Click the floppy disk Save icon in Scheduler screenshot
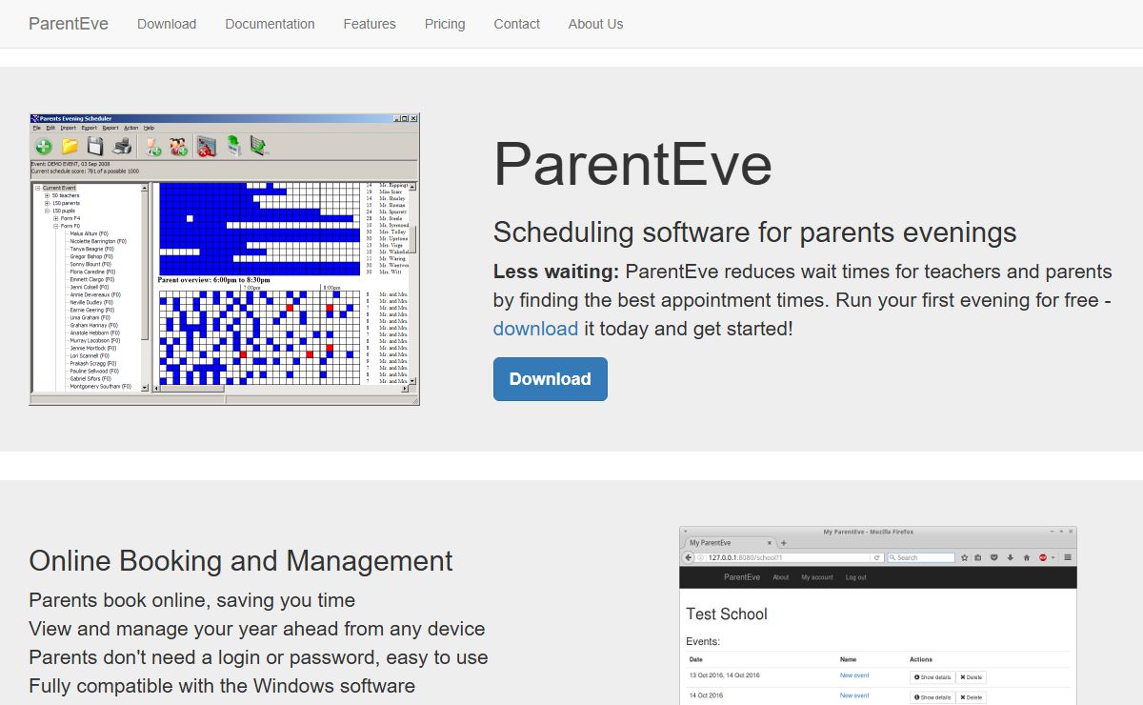1143x705 pixels. [x=95, y=147]
